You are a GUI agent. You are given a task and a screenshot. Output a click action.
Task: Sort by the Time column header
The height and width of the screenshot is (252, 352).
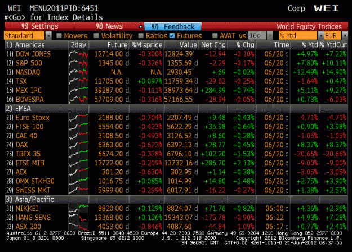(281, 45)
